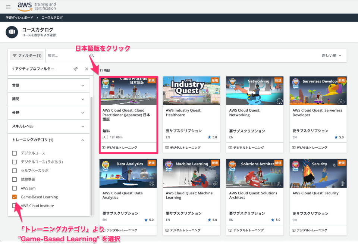The width and height of the screenshot is (358, 244).
Task: Click the cloud icon on Networking thumbnail
Action: pyautogui.click(x=279, y=101)
